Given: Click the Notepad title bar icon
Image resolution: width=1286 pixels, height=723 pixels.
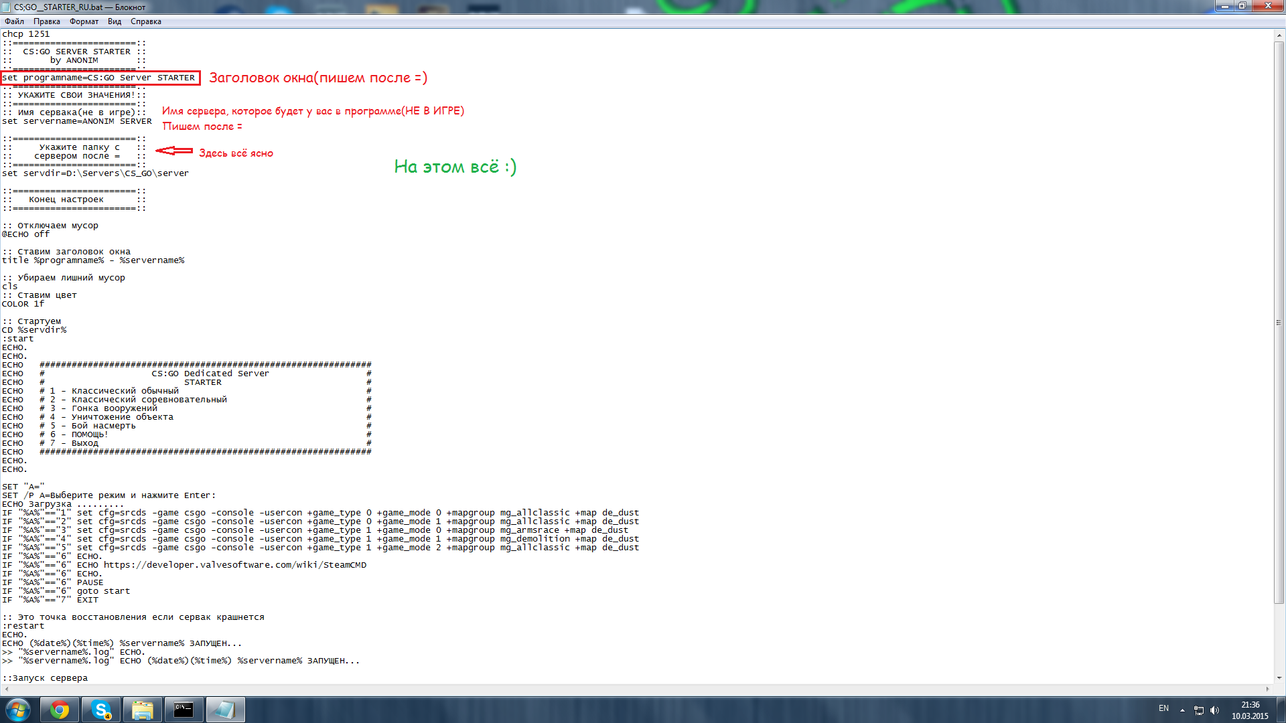Looking at the screenshot, I should [6, 7].
